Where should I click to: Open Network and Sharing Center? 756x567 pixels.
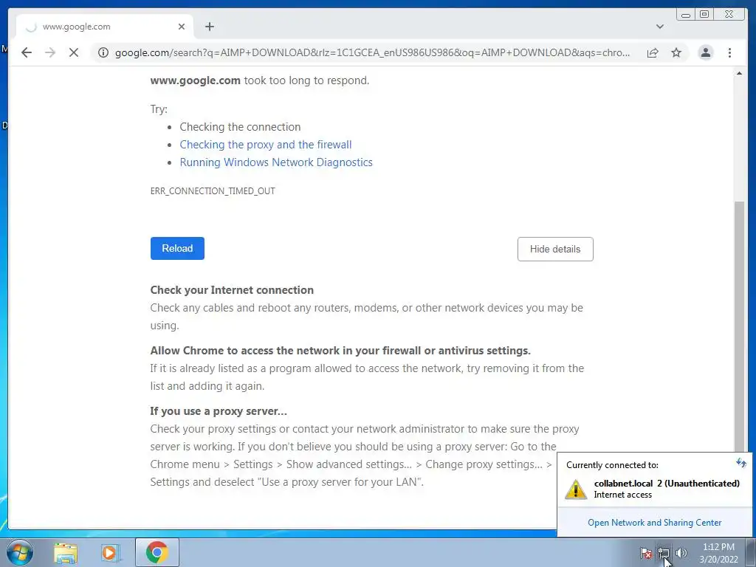pos(654,523)
